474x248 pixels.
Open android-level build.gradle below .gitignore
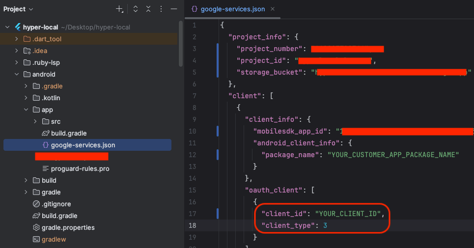59,216
